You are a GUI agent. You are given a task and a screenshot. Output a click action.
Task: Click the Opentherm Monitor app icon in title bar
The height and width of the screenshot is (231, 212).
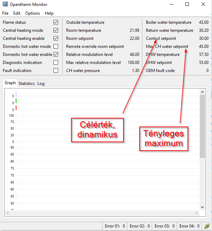tap(5, 4)
